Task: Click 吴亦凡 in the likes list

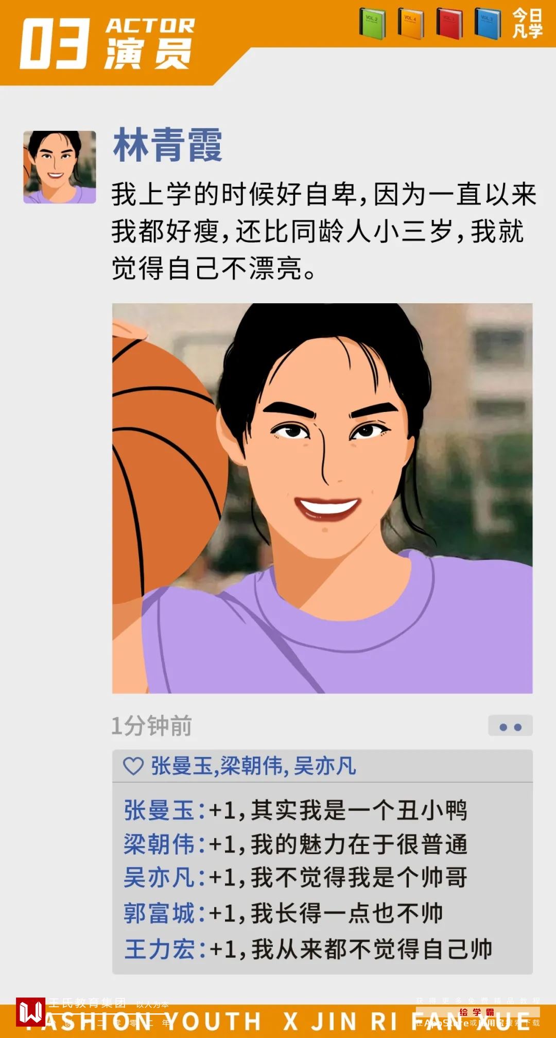Action: tap(325, 766)
